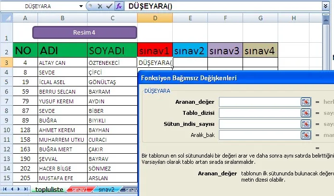Click the Select All corner of the grid
The image size is (334, 196).
click(6, 18)
